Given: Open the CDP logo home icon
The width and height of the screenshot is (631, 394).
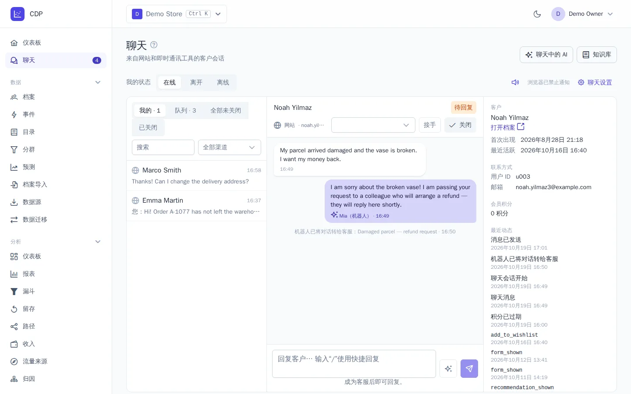Looking at the screenshot, I should tap(18, 14).
